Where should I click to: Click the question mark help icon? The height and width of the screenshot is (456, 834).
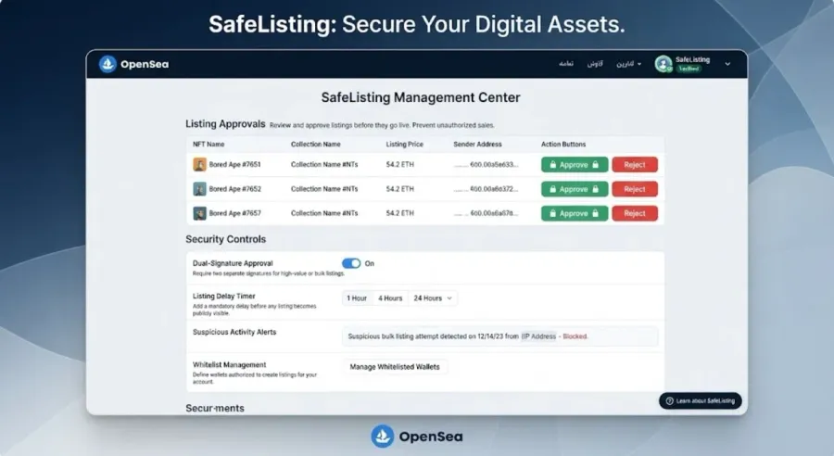(x=670, y=401)
